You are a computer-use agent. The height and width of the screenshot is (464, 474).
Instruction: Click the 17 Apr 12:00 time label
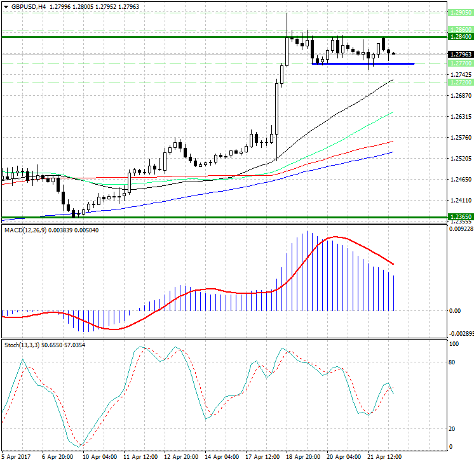pyautogui.click(x=262, y=457)
